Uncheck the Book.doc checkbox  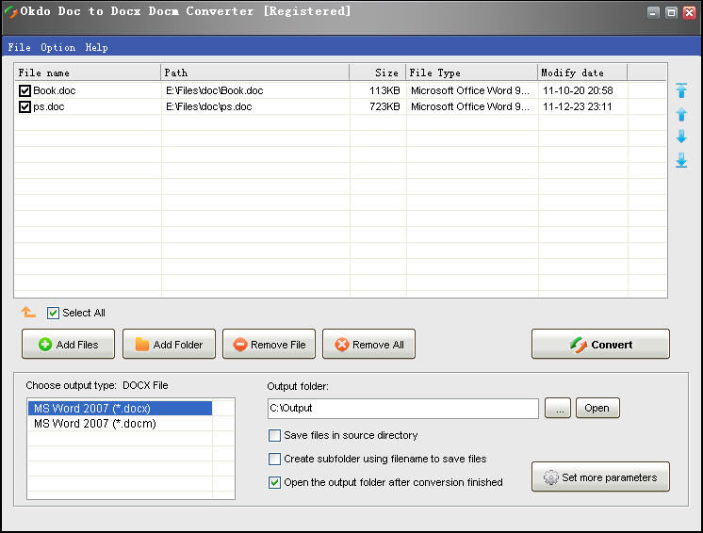pos(25,91)
